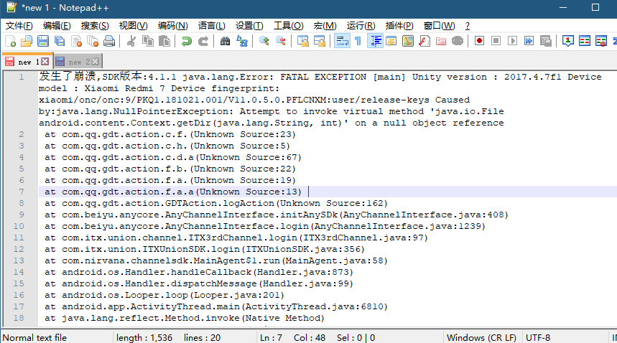
Task: Click the Close All toolbar icon
Action: click(x=93, y=41)
